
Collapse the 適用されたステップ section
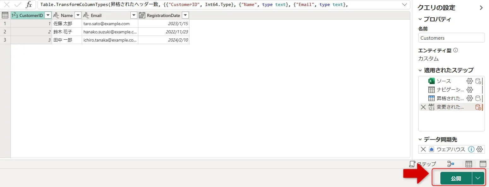click(420, 70)
